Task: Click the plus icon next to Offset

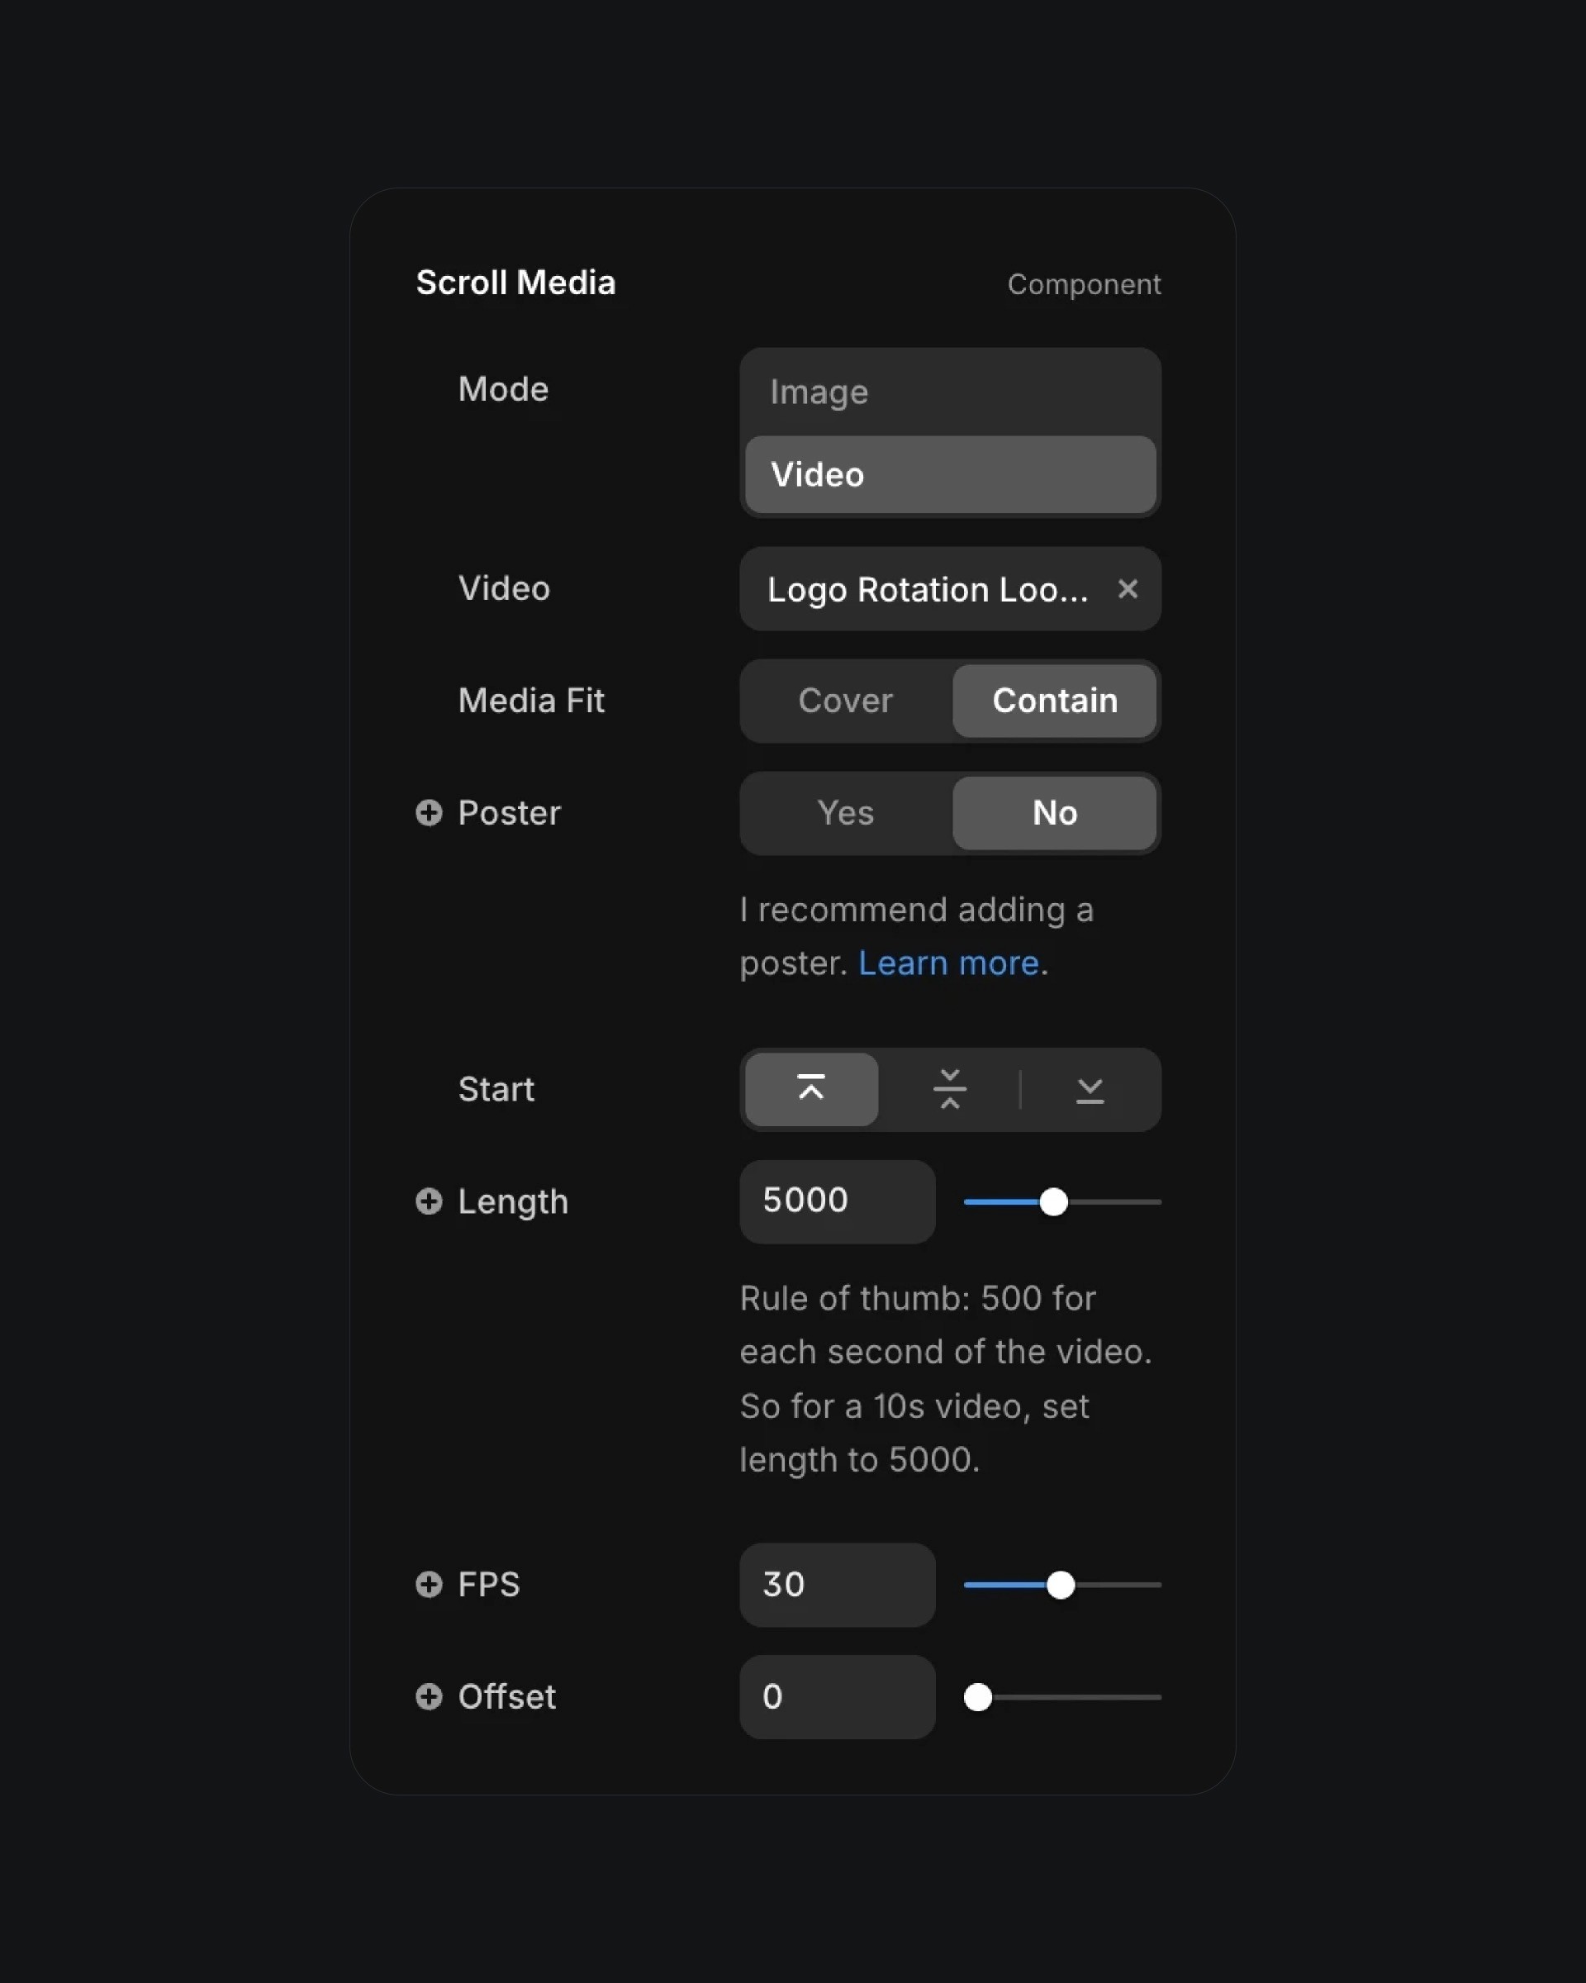Action: click(x=429, y=1696)
